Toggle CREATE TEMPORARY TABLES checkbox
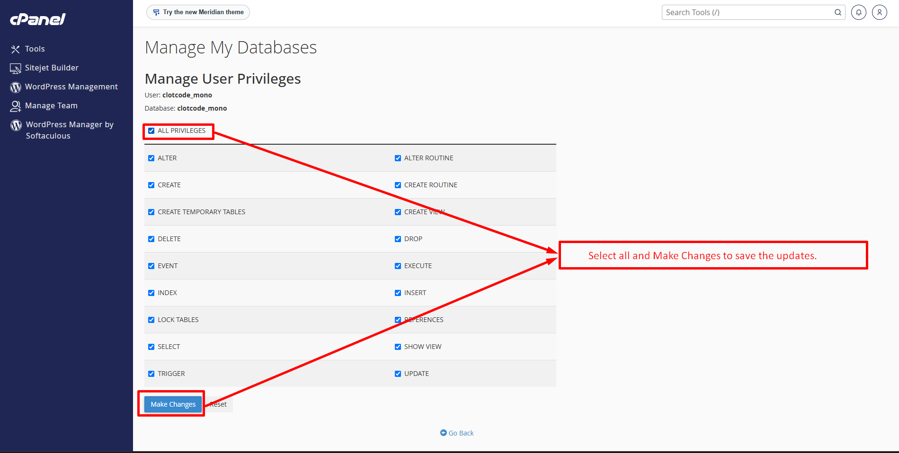This screenshot has height=453, width=899. pyautogui.click(x=151, y=212)
